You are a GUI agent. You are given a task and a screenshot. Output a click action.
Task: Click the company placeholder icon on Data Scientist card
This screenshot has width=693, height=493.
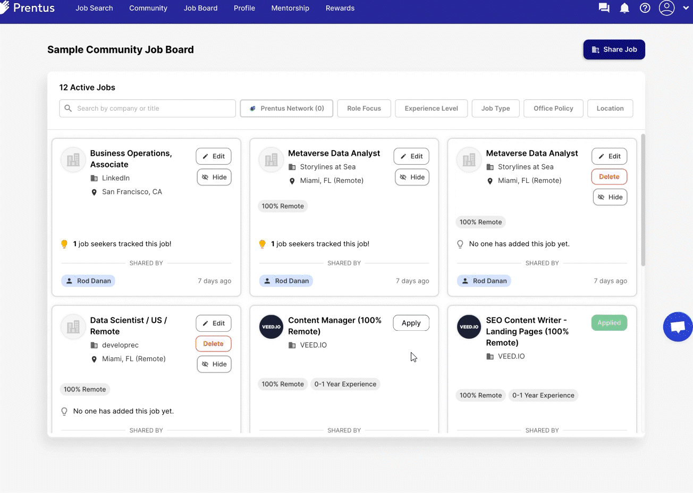tap(73, 327)
